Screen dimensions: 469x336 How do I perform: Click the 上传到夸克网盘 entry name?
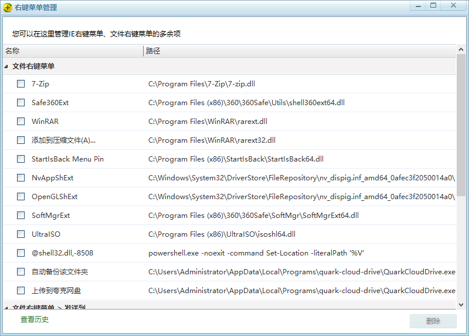tap(56, 290)
